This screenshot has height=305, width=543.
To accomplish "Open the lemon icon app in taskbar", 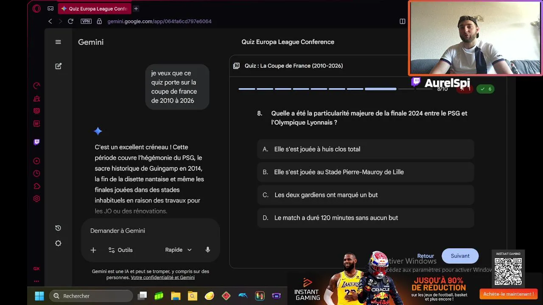I will pos(209,296).
